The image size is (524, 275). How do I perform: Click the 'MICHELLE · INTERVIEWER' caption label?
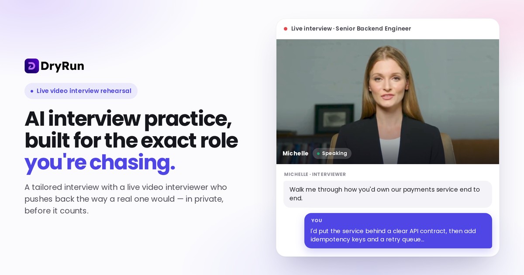(x=315, y=174)
